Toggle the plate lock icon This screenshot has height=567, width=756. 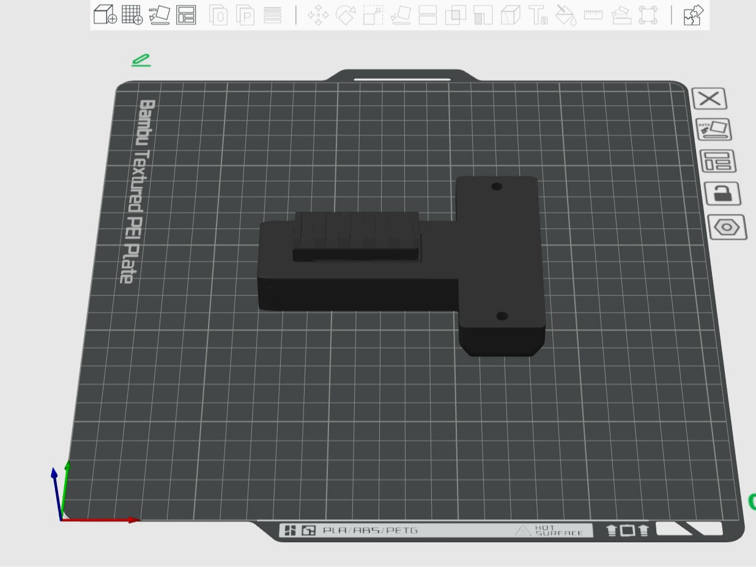pyautogui.click(x=722, y=194)
